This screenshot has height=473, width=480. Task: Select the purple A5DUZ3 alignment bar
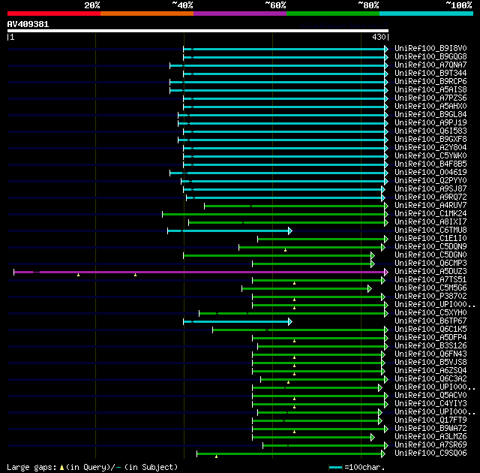[x=201, y=272]
